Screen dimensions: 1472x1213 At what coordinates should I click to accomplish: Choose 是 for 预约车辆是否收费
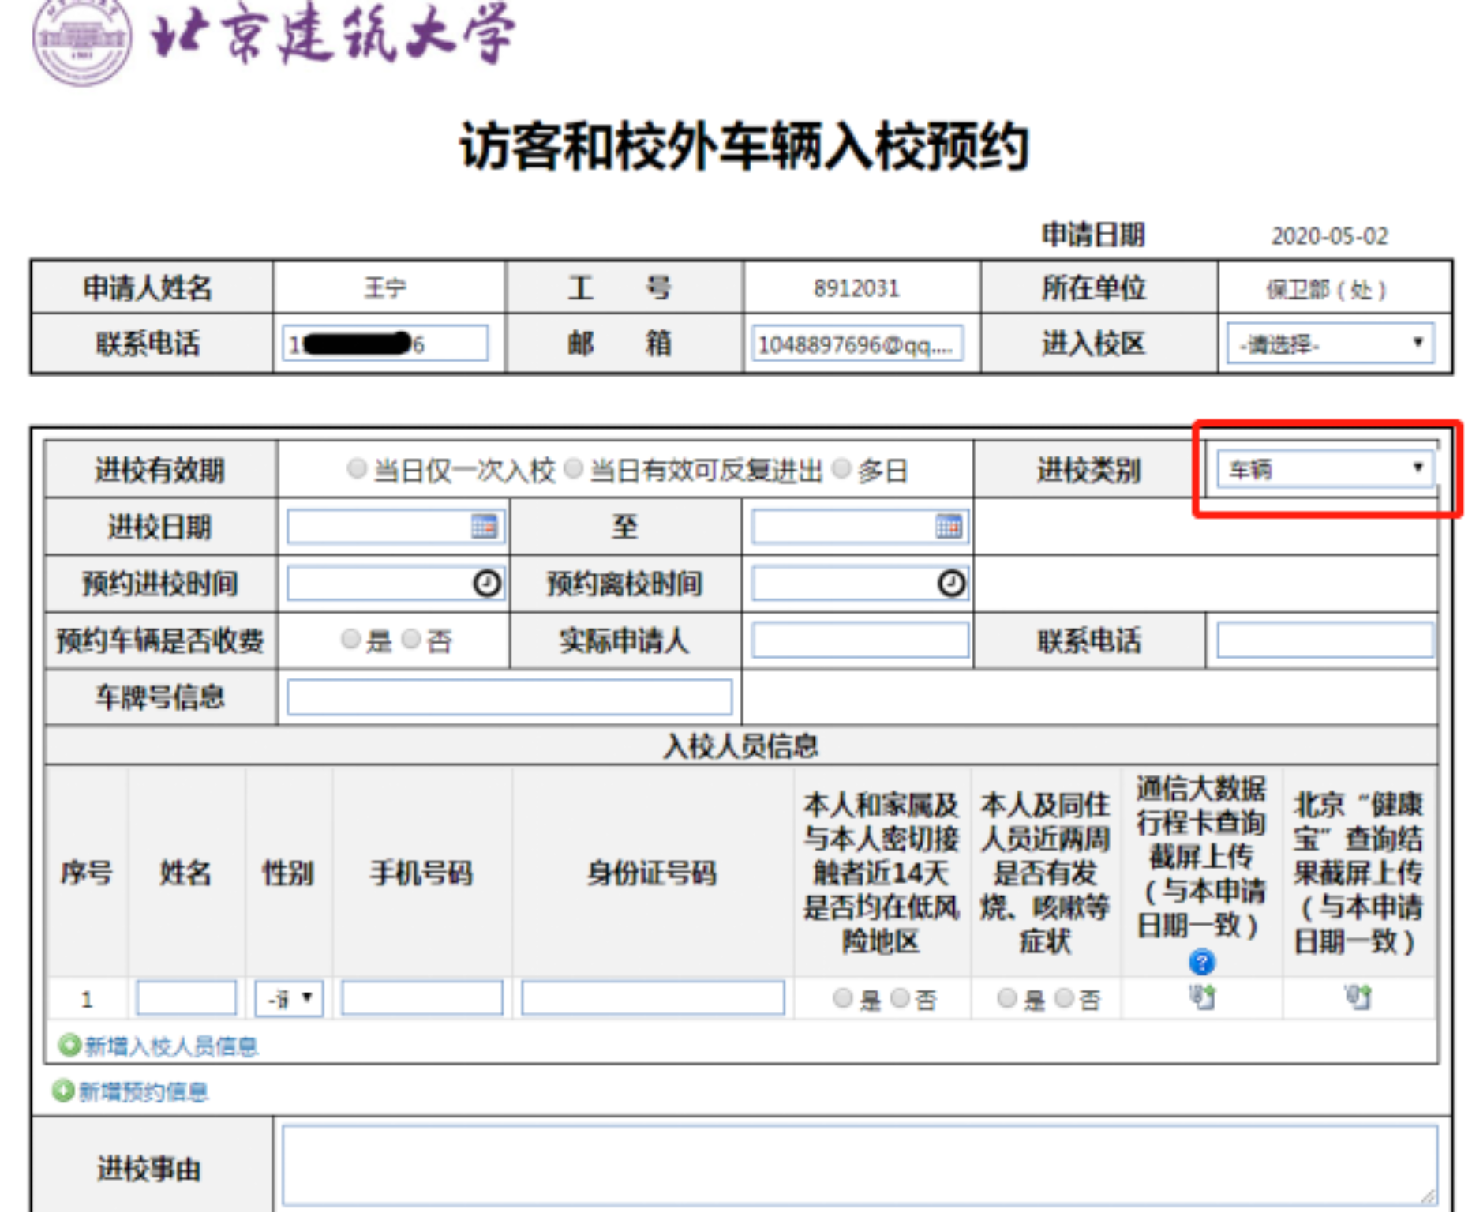(350, 639)
